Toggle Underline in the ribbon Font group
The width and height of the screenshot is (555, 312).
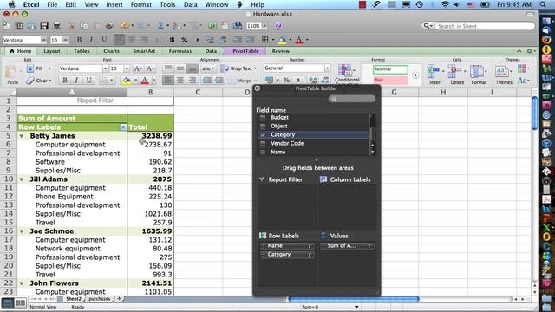point(88,81)
